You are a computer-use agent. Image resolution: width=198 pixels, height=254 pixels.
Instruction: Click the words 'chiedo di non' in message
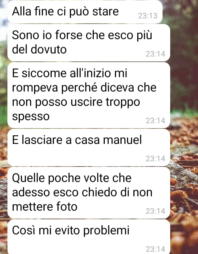(117, 192)
